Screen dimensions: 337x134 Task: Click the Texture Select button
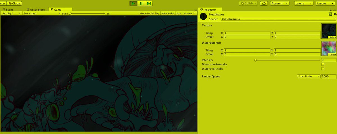[x=333, y=37]
